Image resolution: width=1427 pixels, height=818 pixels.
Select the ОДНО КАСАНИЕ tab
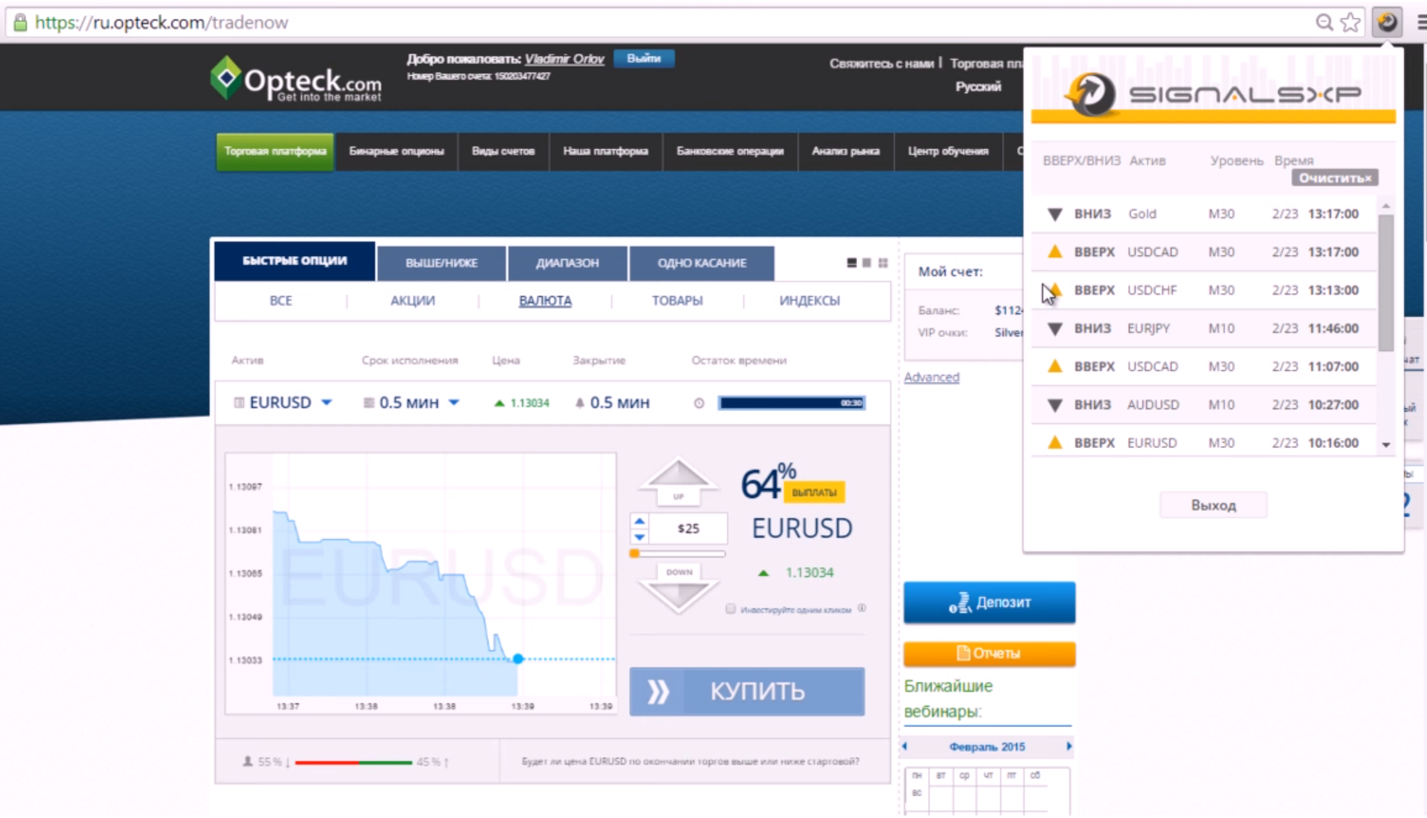pos(702,263)
